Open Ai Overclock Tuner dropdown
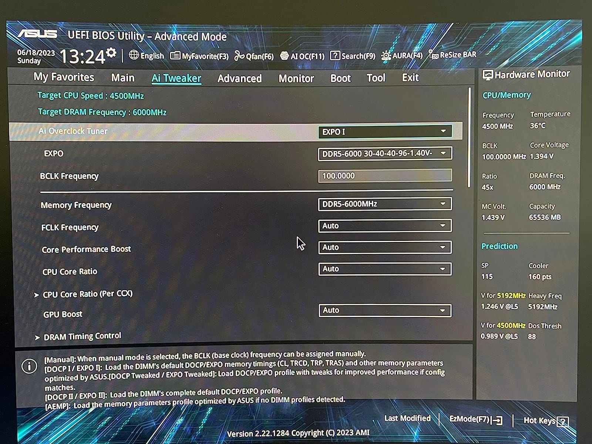This screenshot has width=592, height=444. click(x=385, y=132)
